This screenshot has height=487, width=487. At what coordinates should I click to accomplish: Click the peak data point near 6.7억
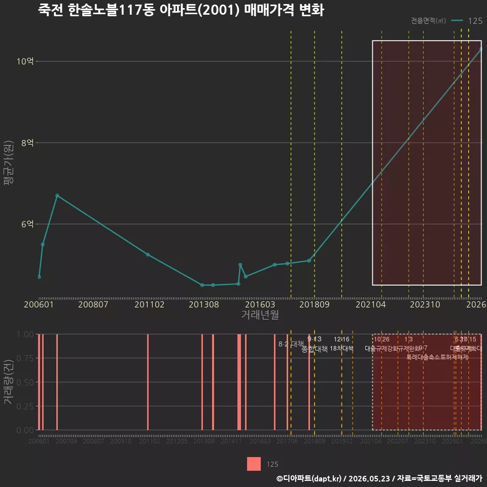click(x=57, y=196)
